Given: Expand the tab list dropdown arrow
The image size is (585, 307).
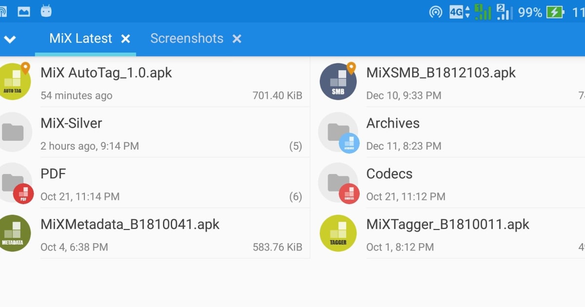Looking at the screenshot, I should coord(11,38).
